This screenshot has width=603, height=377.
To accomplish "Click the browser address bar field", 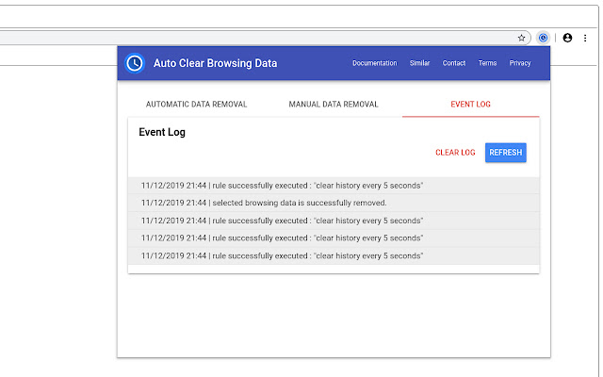I will coord(266,38).
